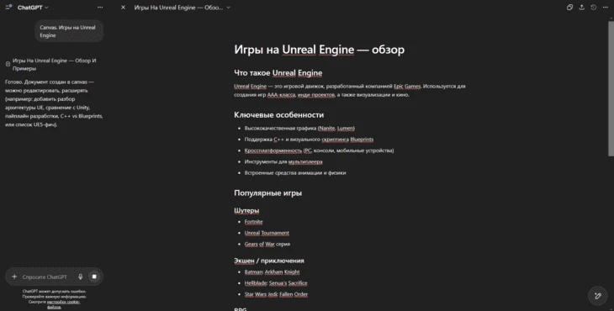Screen dimensions: 614x311
Task: Share the canvas using the upload icon
Action: (581, 8)
